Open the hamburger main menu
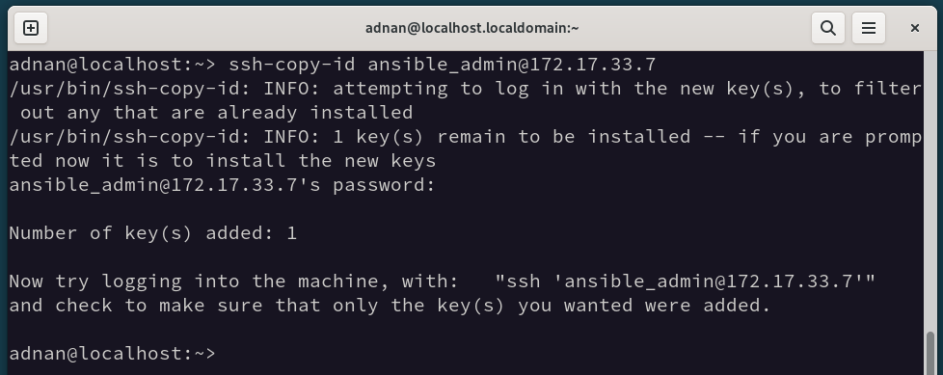 pyautogui.click(x=868, y=28)
